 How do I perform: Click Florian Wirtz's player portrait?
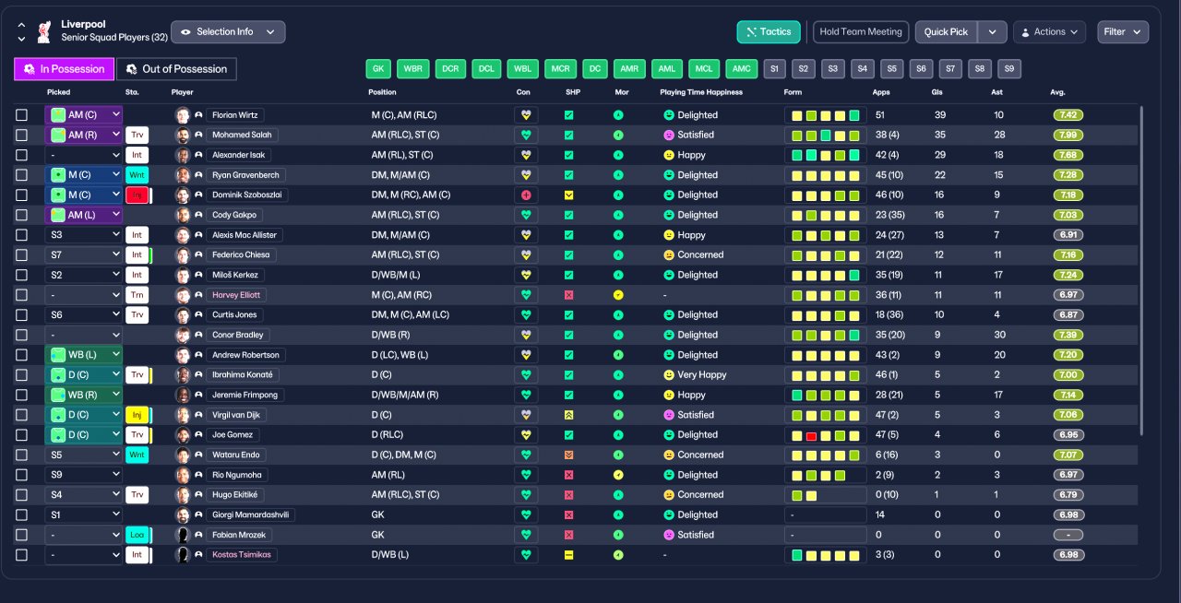pos(182,115)
